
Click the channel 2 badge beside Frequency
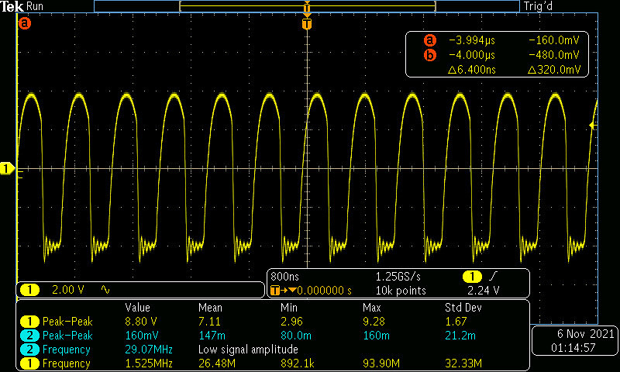pyautogui.click(x=29, y=350)
